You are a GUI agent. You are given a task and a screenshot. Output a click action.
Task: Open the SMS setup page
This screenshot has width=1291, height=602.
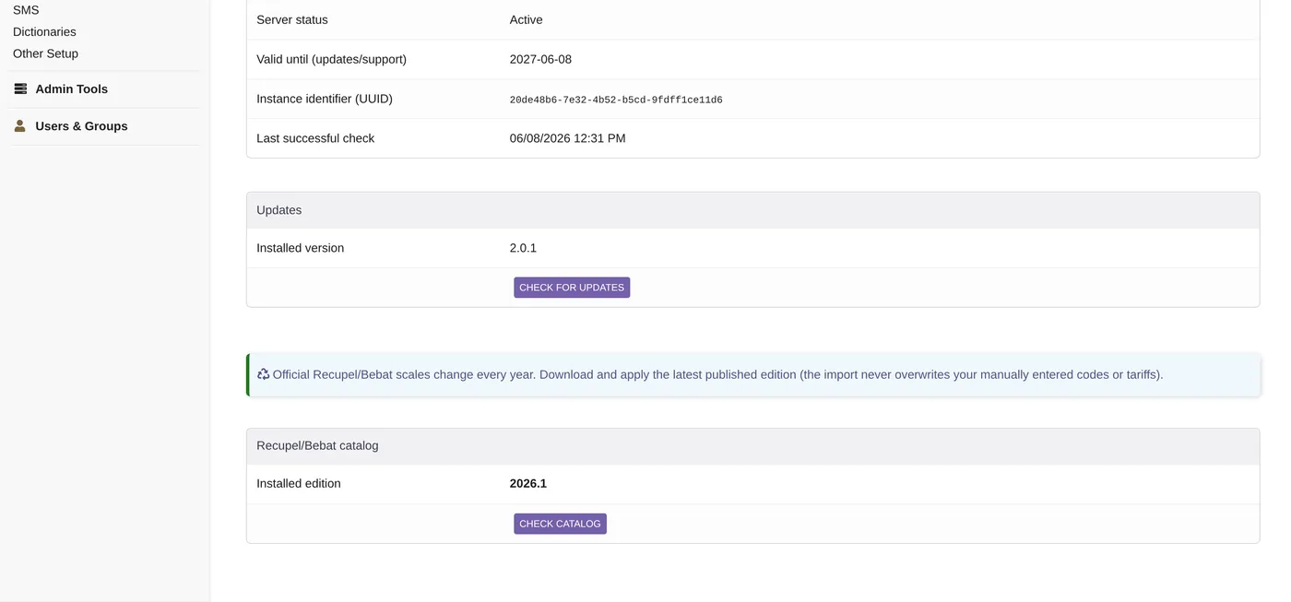click(x=26, y=10)
